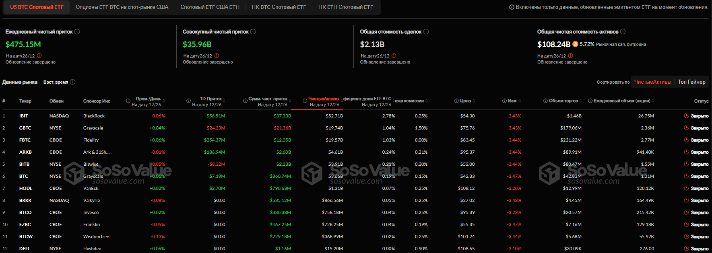Open HK BTC Спотовый ETF tab
The width and height of the screenshot is (712, 253).
(279, 7)
